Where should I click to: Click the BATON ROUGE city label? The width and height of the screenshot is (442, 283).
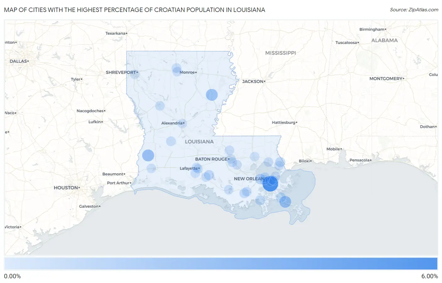(x=211, y=159)
